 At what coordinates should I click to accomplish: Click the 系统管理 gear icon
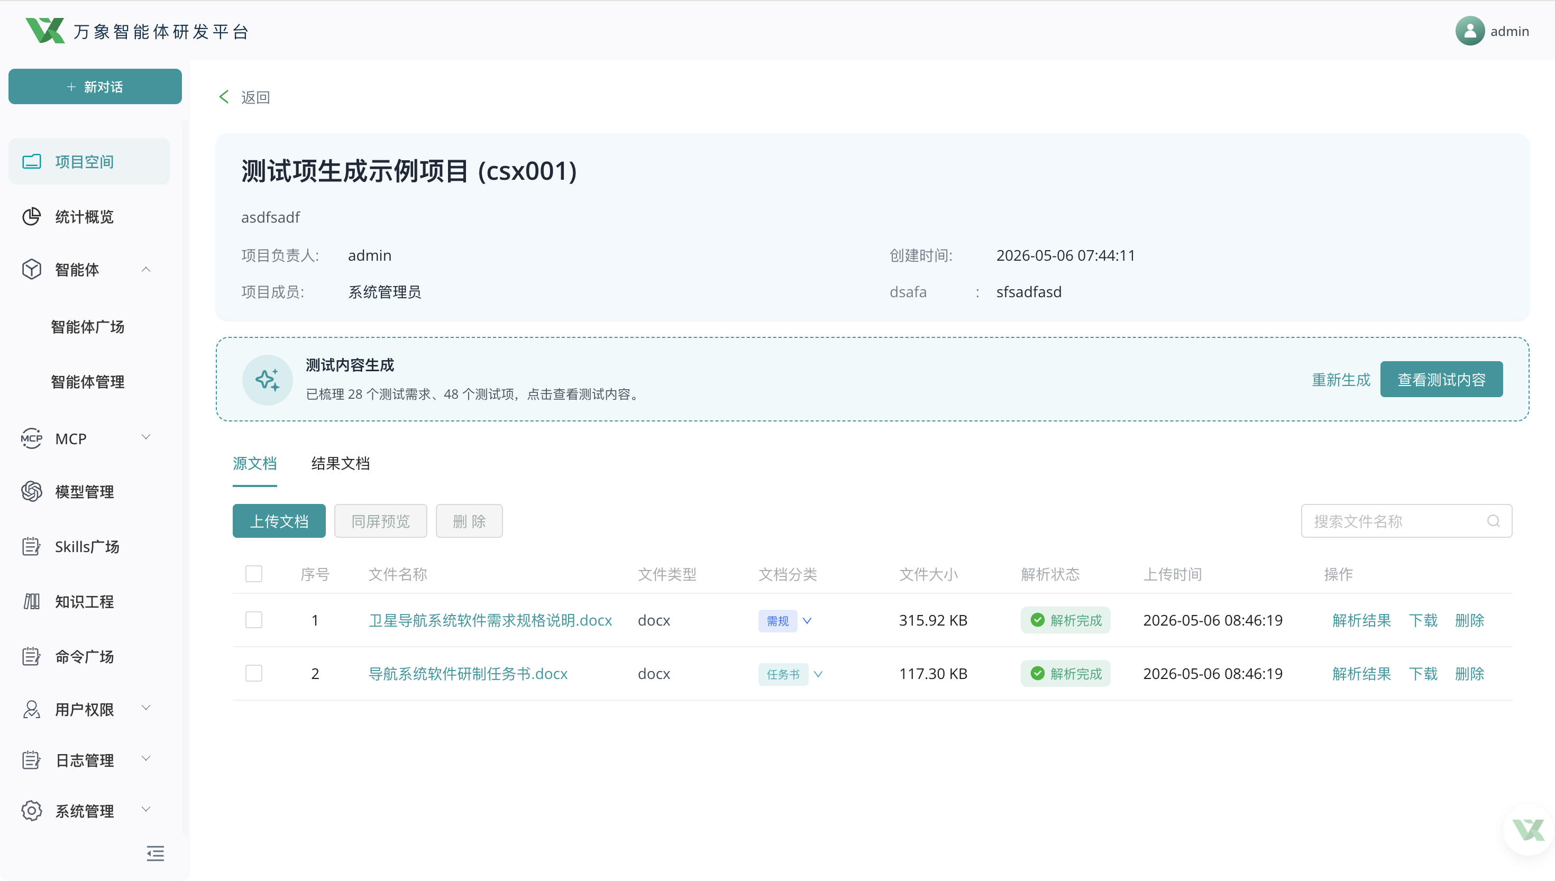31,811
